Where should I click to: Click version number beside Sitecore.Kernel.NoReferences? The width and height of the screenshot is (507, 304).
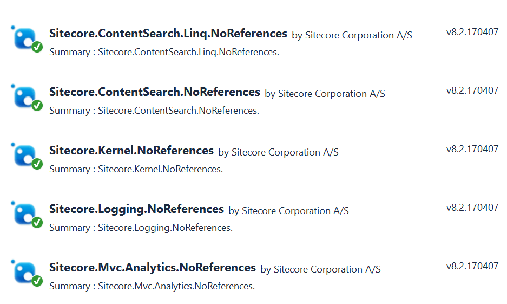(x=472, y=149)
